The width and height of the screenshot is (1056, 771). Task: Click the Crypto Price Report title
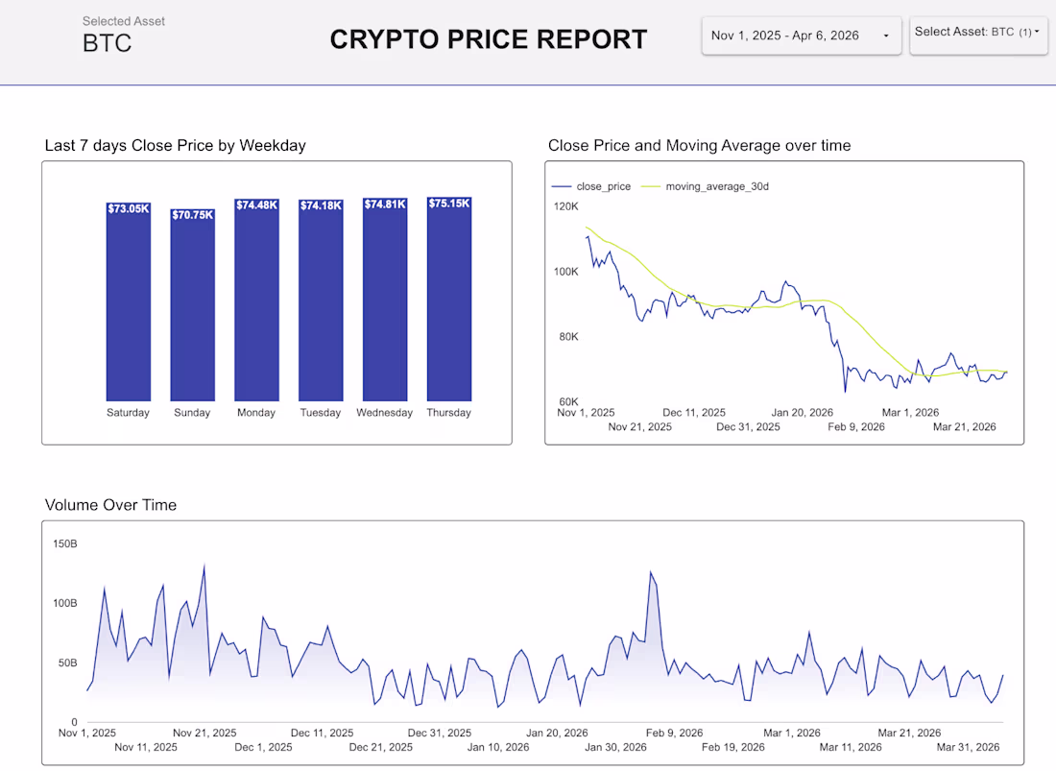(489, 39)
